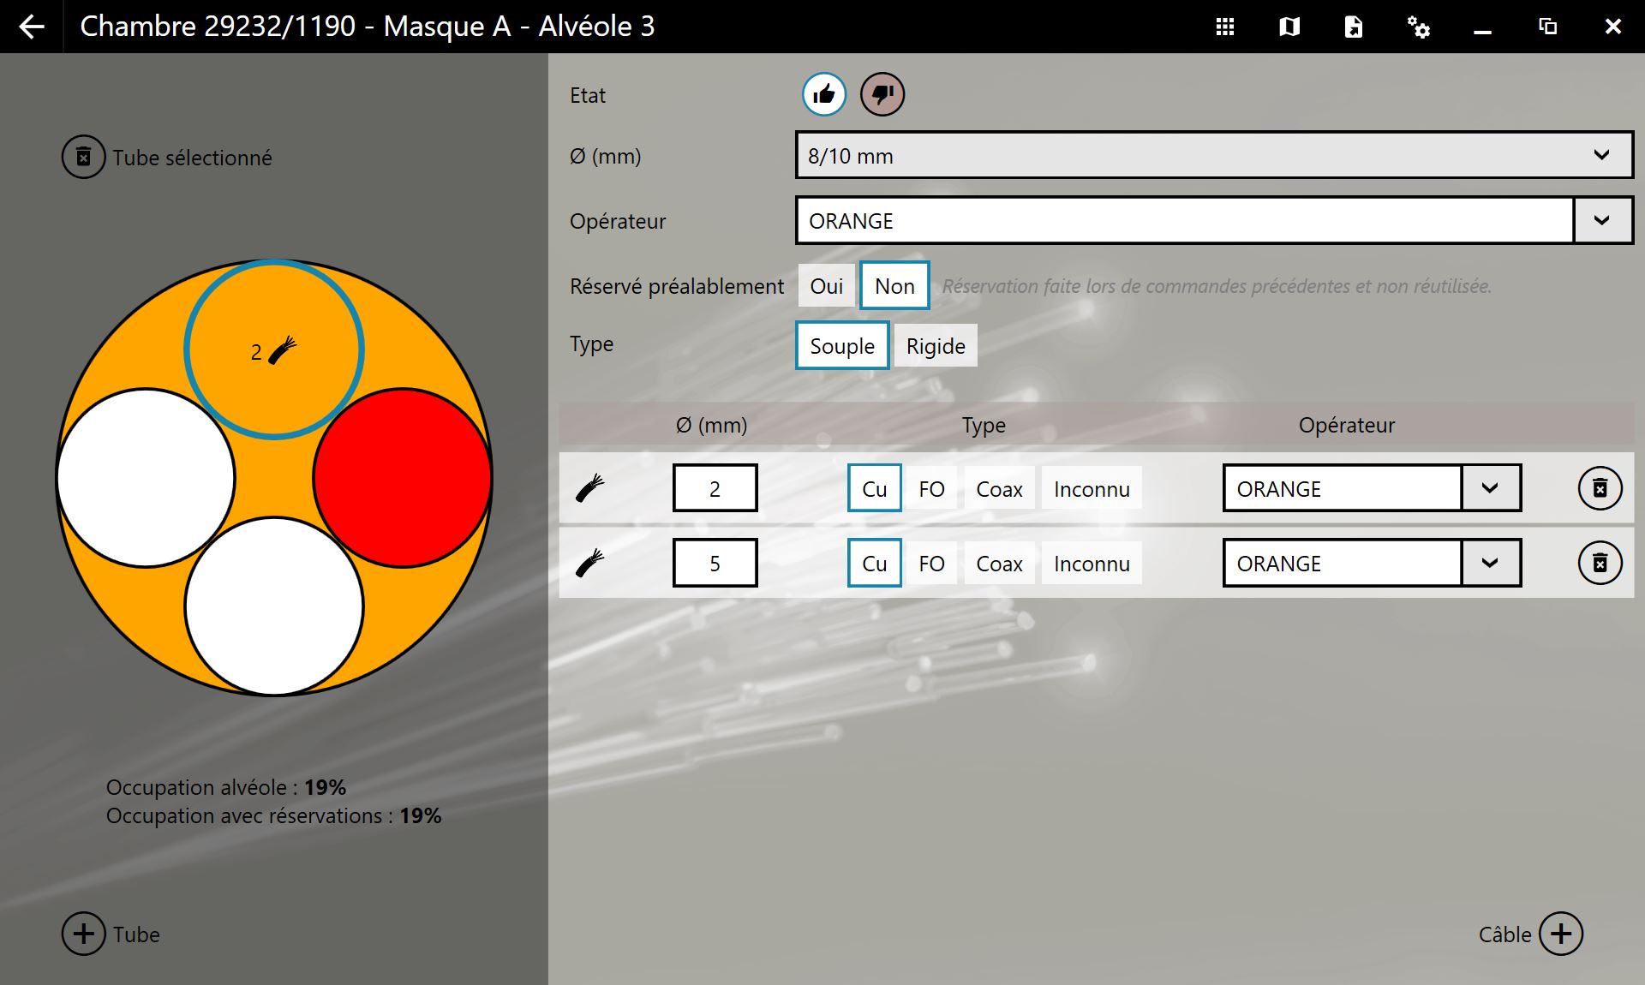Delete the 2 mm cable row
Viewport: 1645px width, 985px height.
pos(1600,488)
